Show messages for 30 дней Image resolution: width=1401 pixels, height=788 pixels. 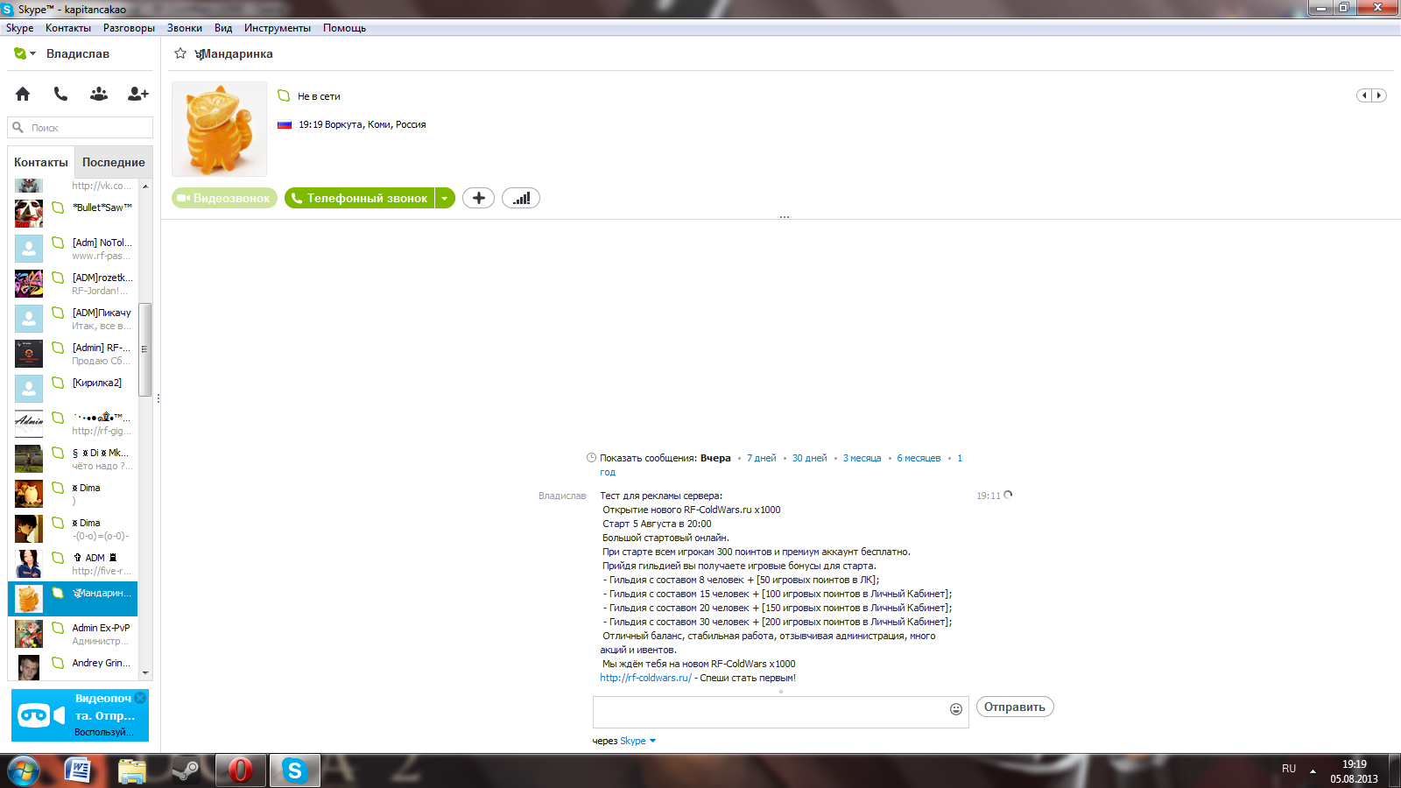(810, 458)
